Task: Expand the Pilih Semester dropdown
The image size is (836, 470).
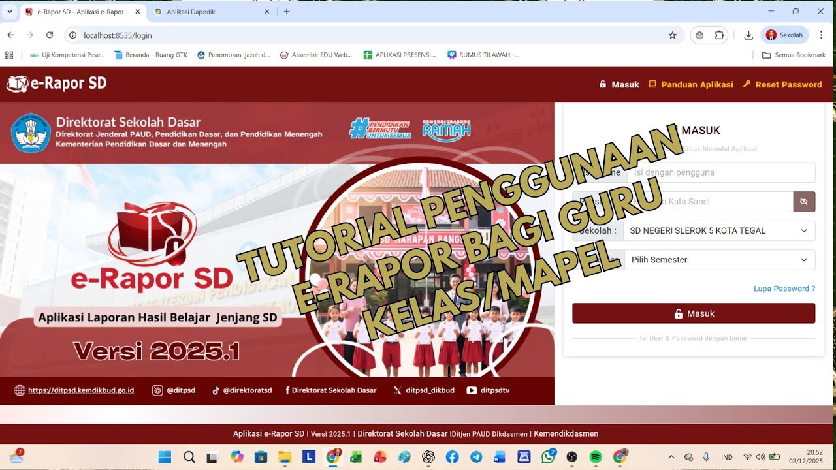Action: pos(720,260)
